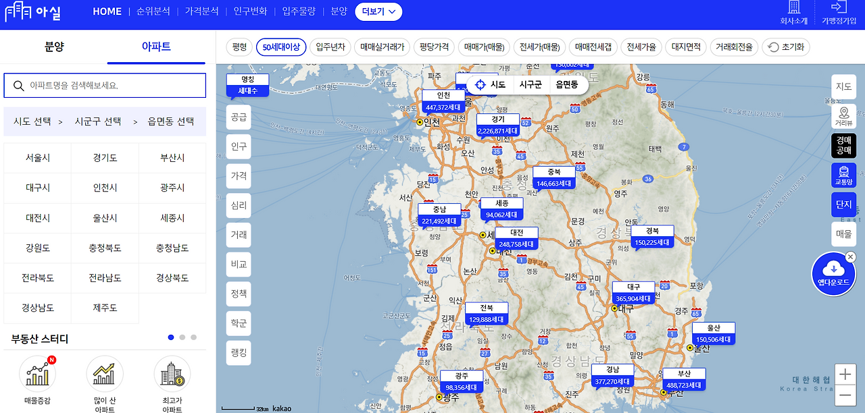The height and width of the screenshot is (413, 865).
Task: Open the 더보기 dropdown menu
Action: pyautogui.click(x=378, y=11)
